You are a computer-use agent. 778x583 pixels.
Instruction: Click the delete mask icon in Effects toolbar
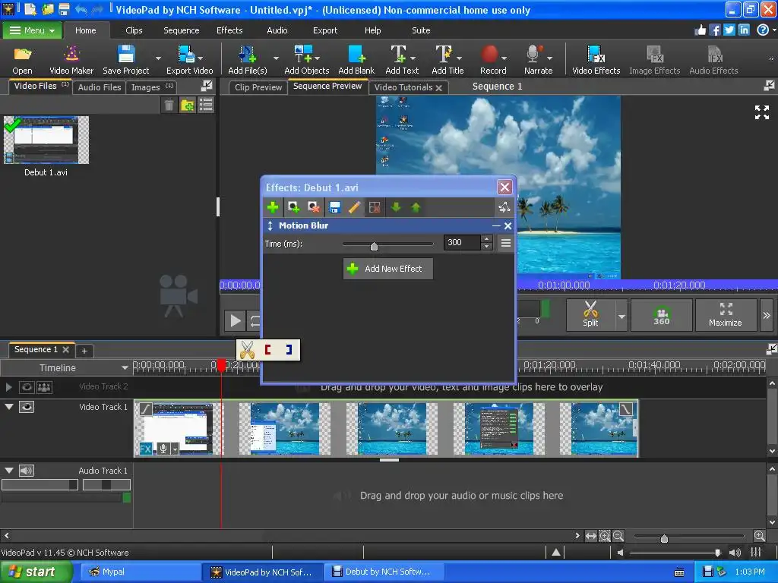click(x=314, y=207)
